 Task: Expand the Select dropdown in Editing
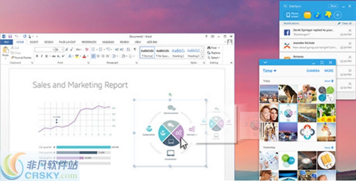click(214, 58)
